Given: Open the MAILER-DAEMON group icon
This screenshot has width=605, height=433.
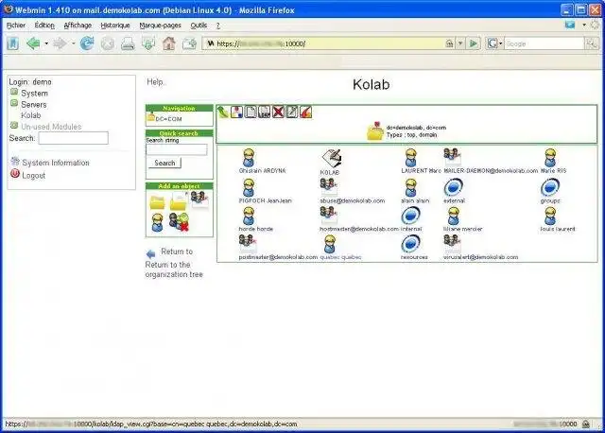Looking at the screenshot, I should click(452, 157).
